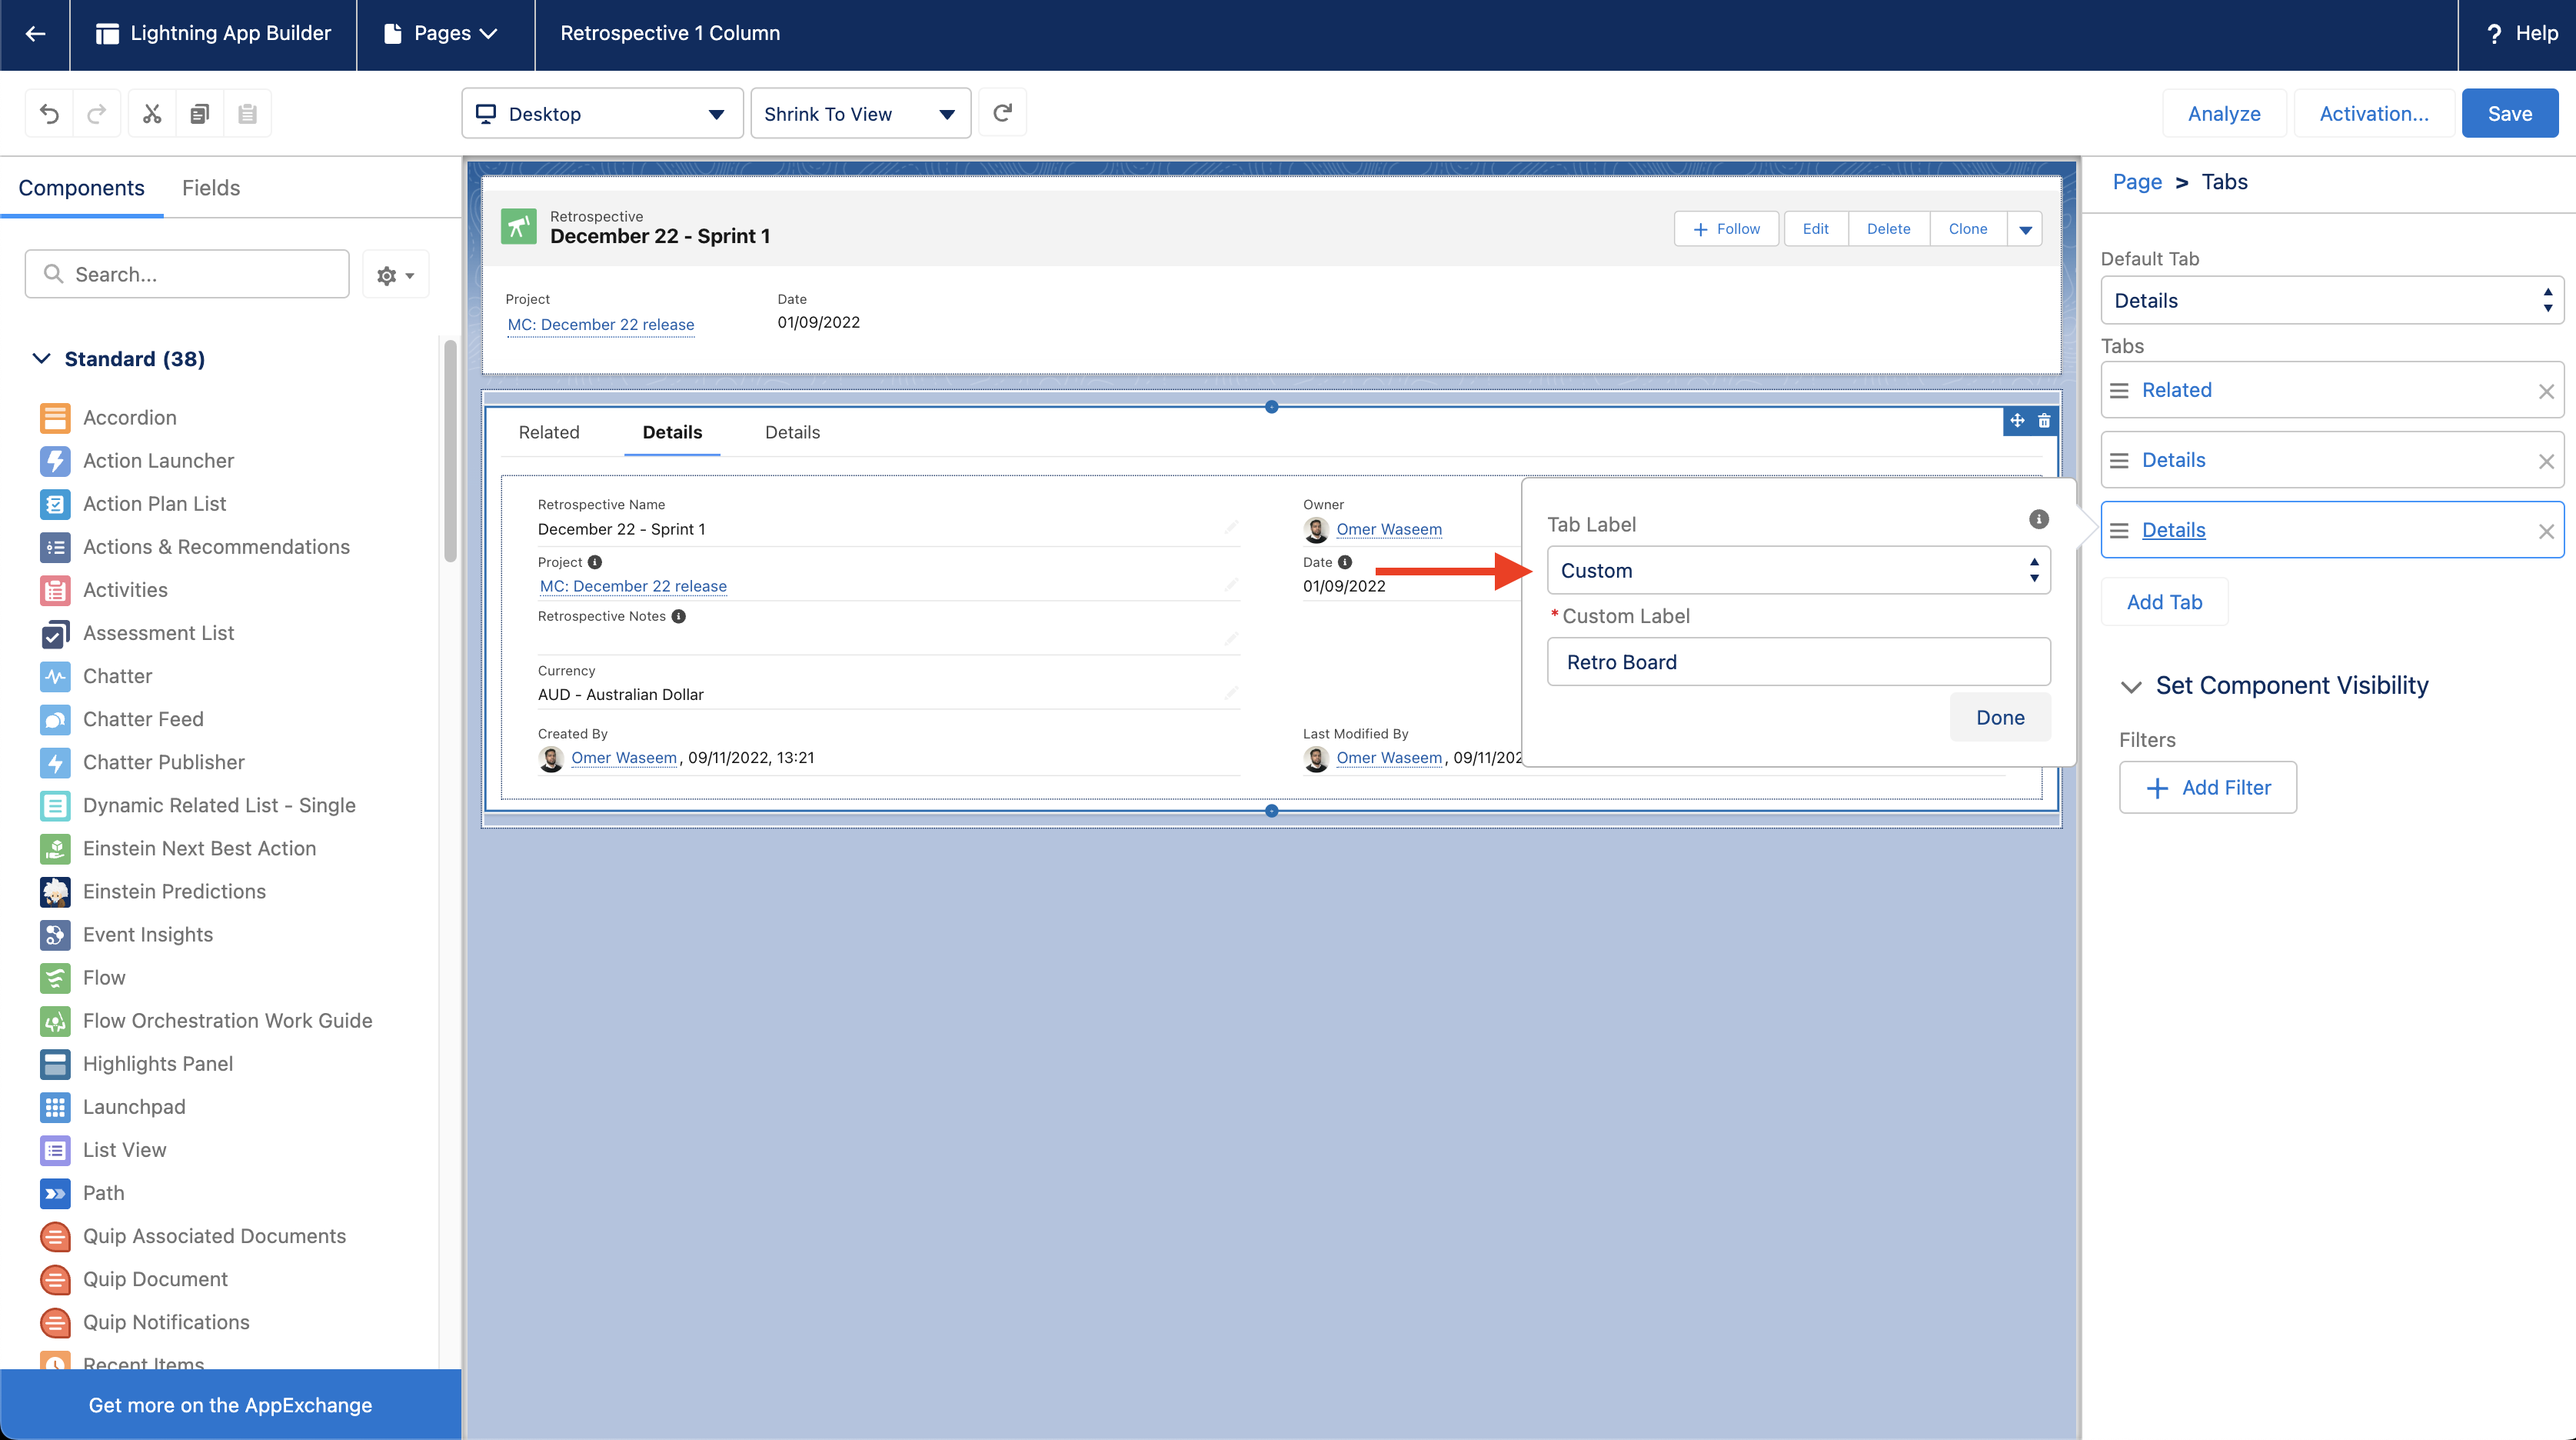This screenshot has width=2576, height=1440.
Task: Click the delete trash icon on Tabs component
Action: [x=2044, y=422]
